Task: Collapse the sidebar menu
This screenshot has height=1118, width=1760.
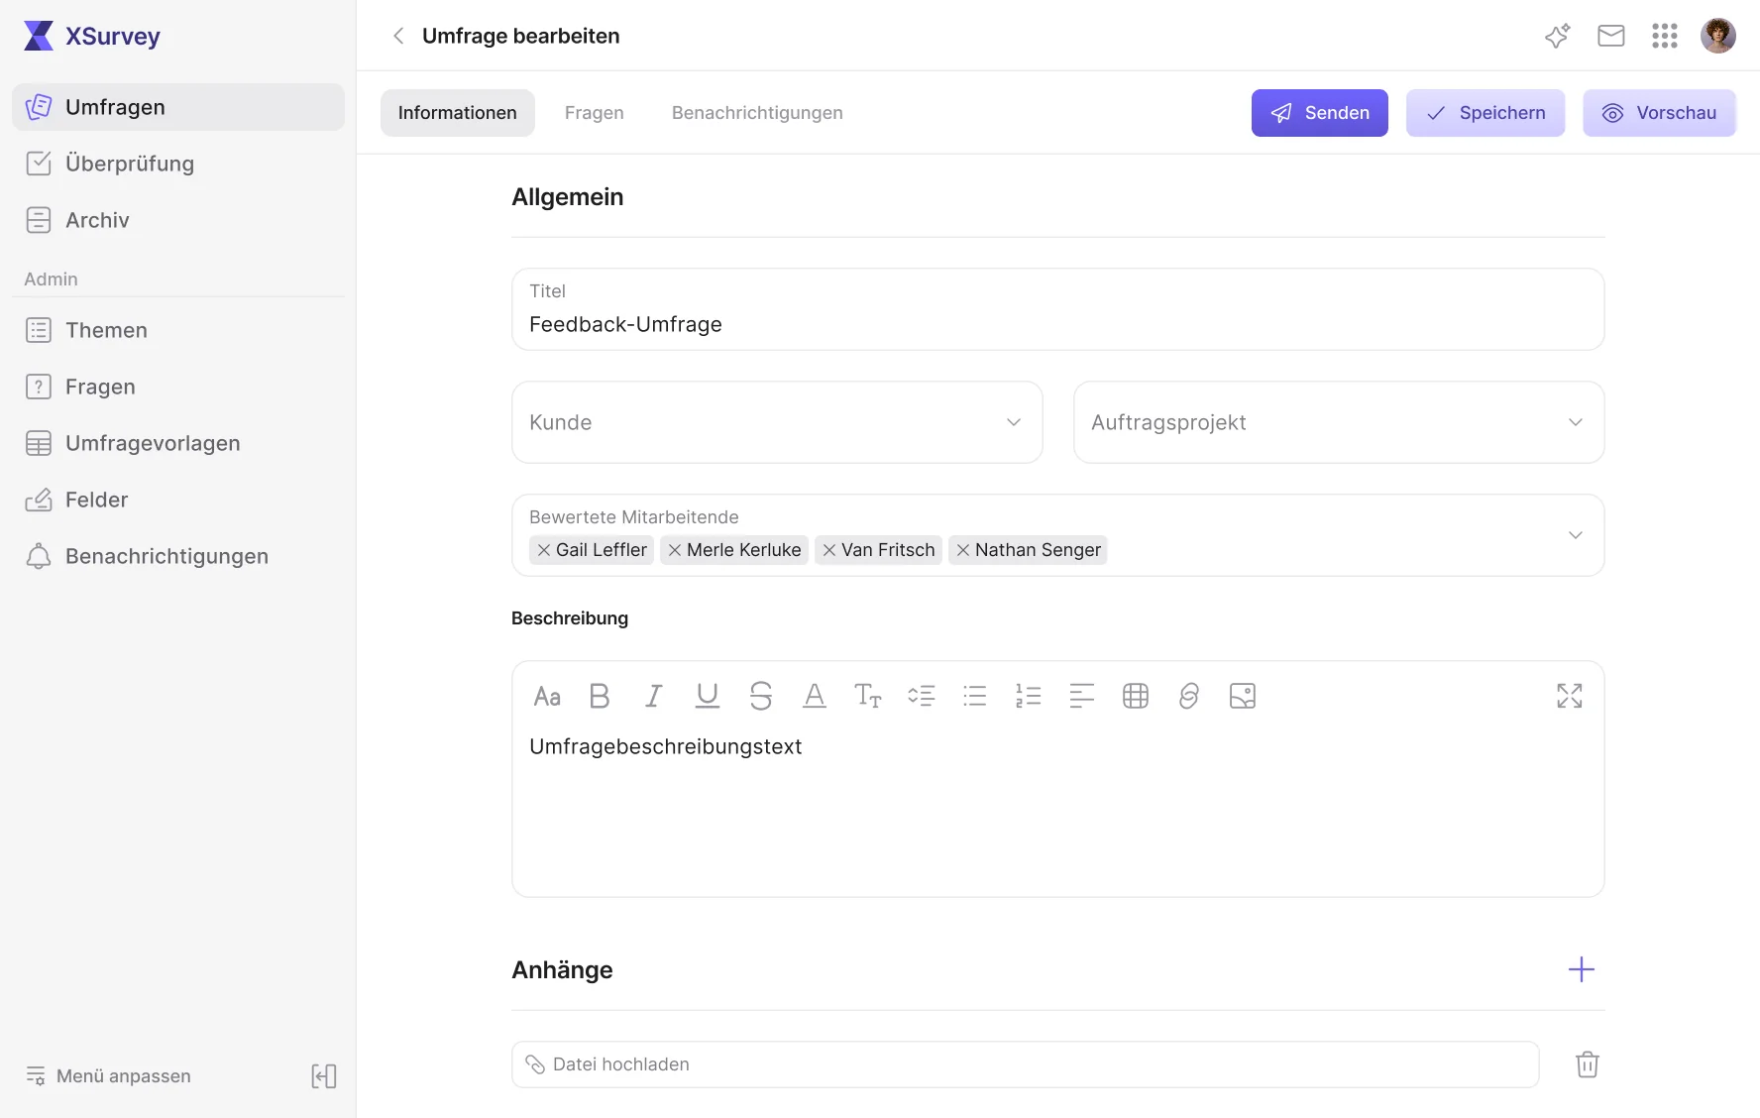Action: coord(324,1076)
